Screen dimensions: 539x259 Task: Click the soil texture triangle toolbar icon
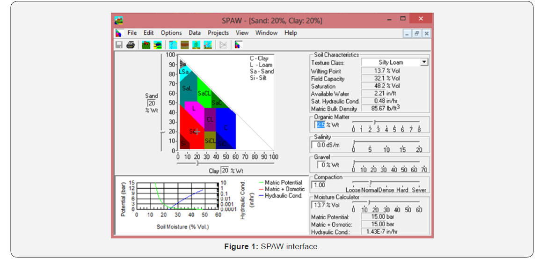[238, 45]
